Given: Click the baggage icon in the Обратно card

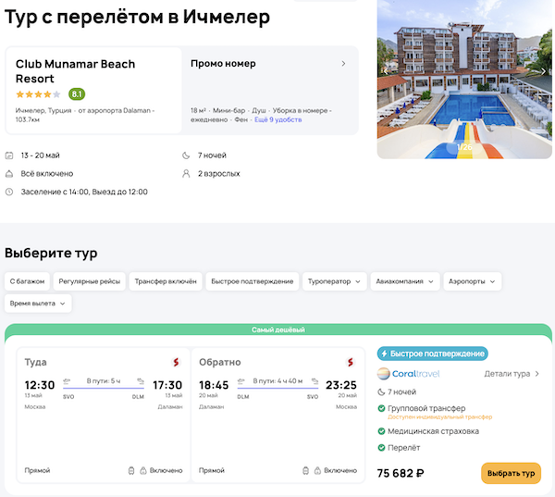Looking at the screenshot, I should 306,470.
